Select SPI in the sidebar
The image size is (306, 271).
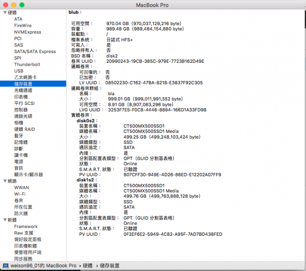(x=17, y=58)
